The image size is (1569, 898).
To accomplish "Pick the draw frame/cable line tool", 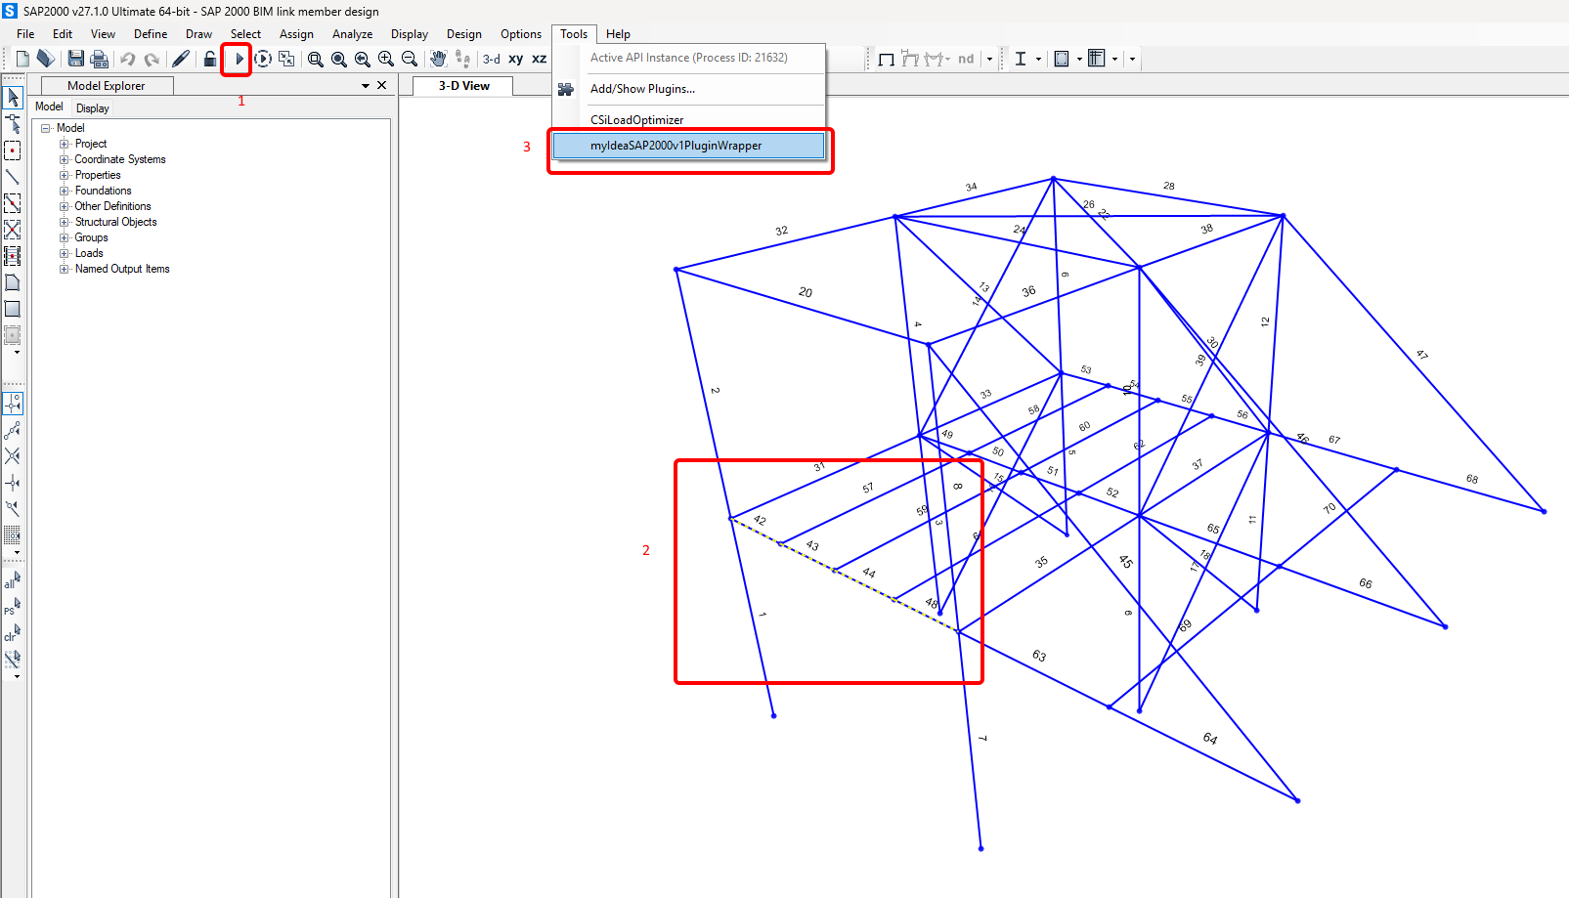I will click(13, 177).
